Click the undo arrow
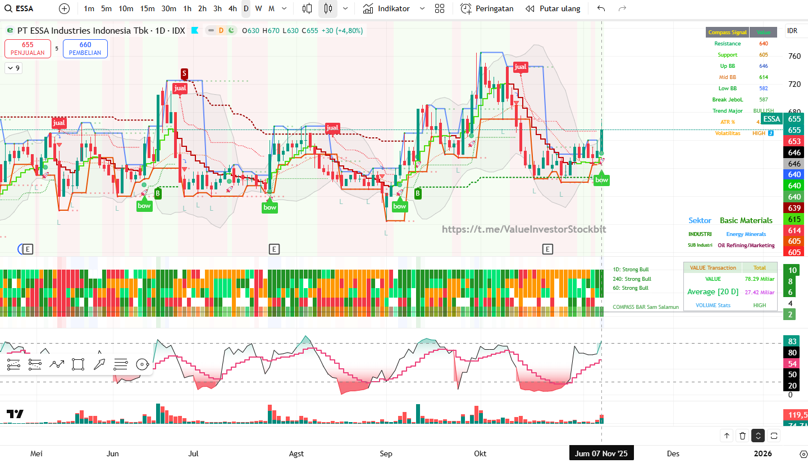 601,8
